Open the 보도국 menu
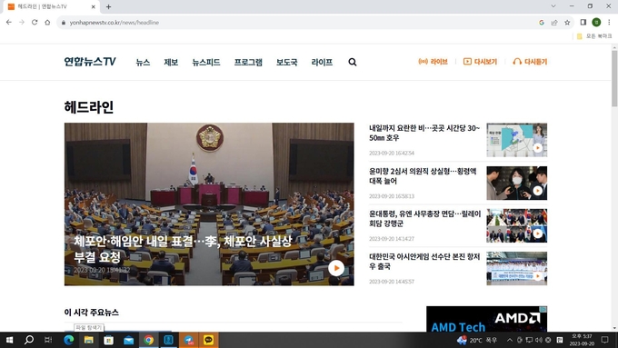This screenshot has width=618, height=348. pyautogui.click(x=286, y=63)
